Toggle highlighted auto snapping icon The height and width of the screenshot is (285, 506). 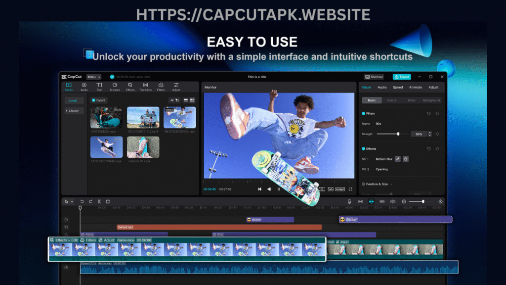pos(371,201)
